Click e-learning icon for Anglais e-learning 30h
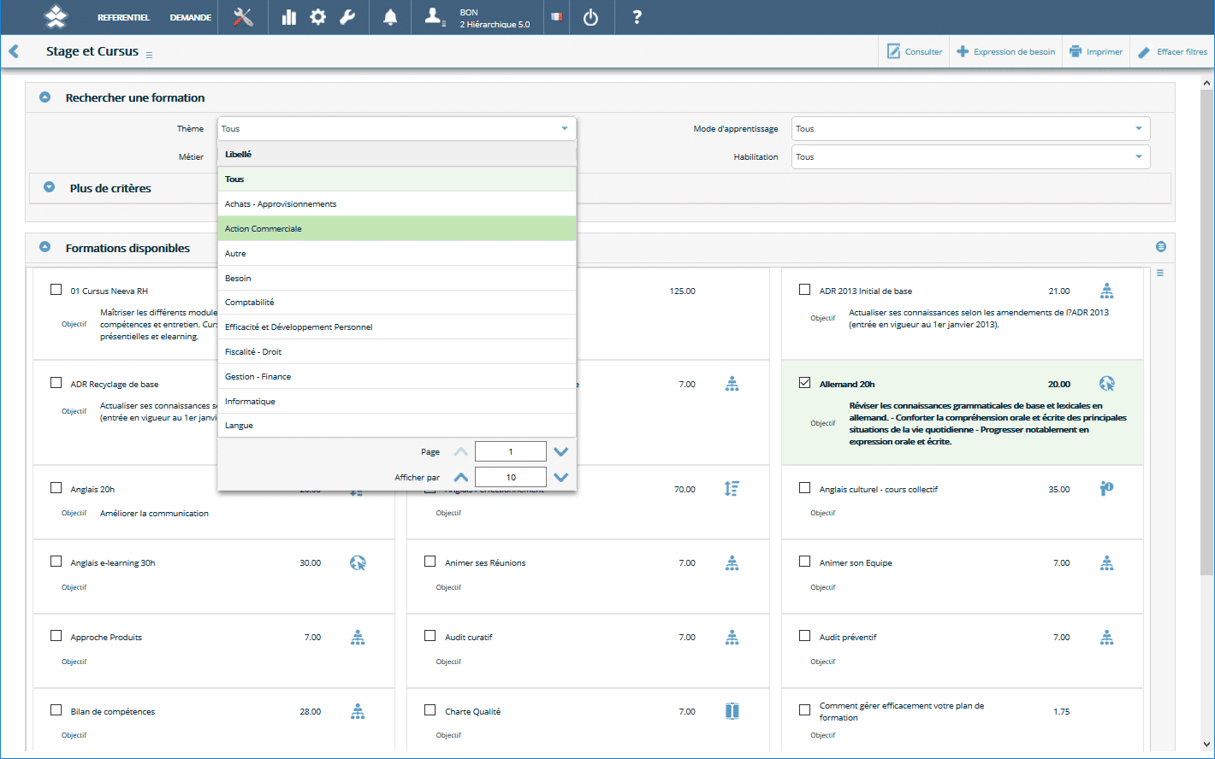 click(x=358, y=562)
